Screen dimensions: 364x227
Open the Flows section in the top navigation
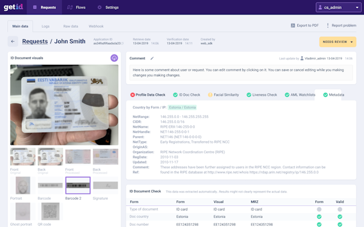[76, 7]
